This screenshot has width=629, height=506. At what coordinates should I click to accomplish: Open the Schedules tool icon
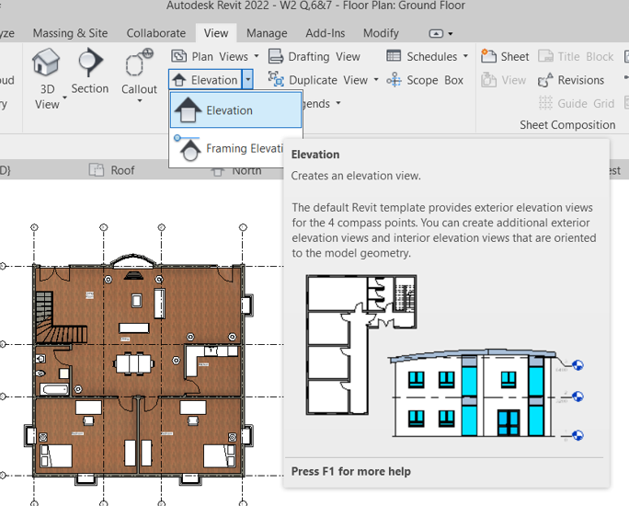[394, 56]
